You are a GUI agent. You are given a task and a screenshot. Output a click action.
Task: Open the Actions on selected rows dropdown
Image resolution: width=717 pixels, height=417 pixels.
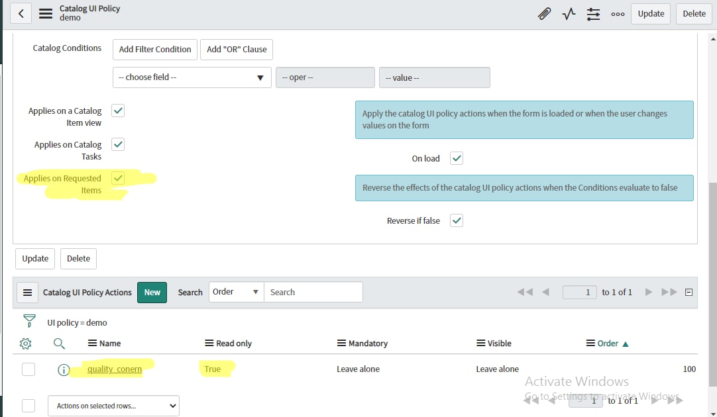tap(113, 405)
